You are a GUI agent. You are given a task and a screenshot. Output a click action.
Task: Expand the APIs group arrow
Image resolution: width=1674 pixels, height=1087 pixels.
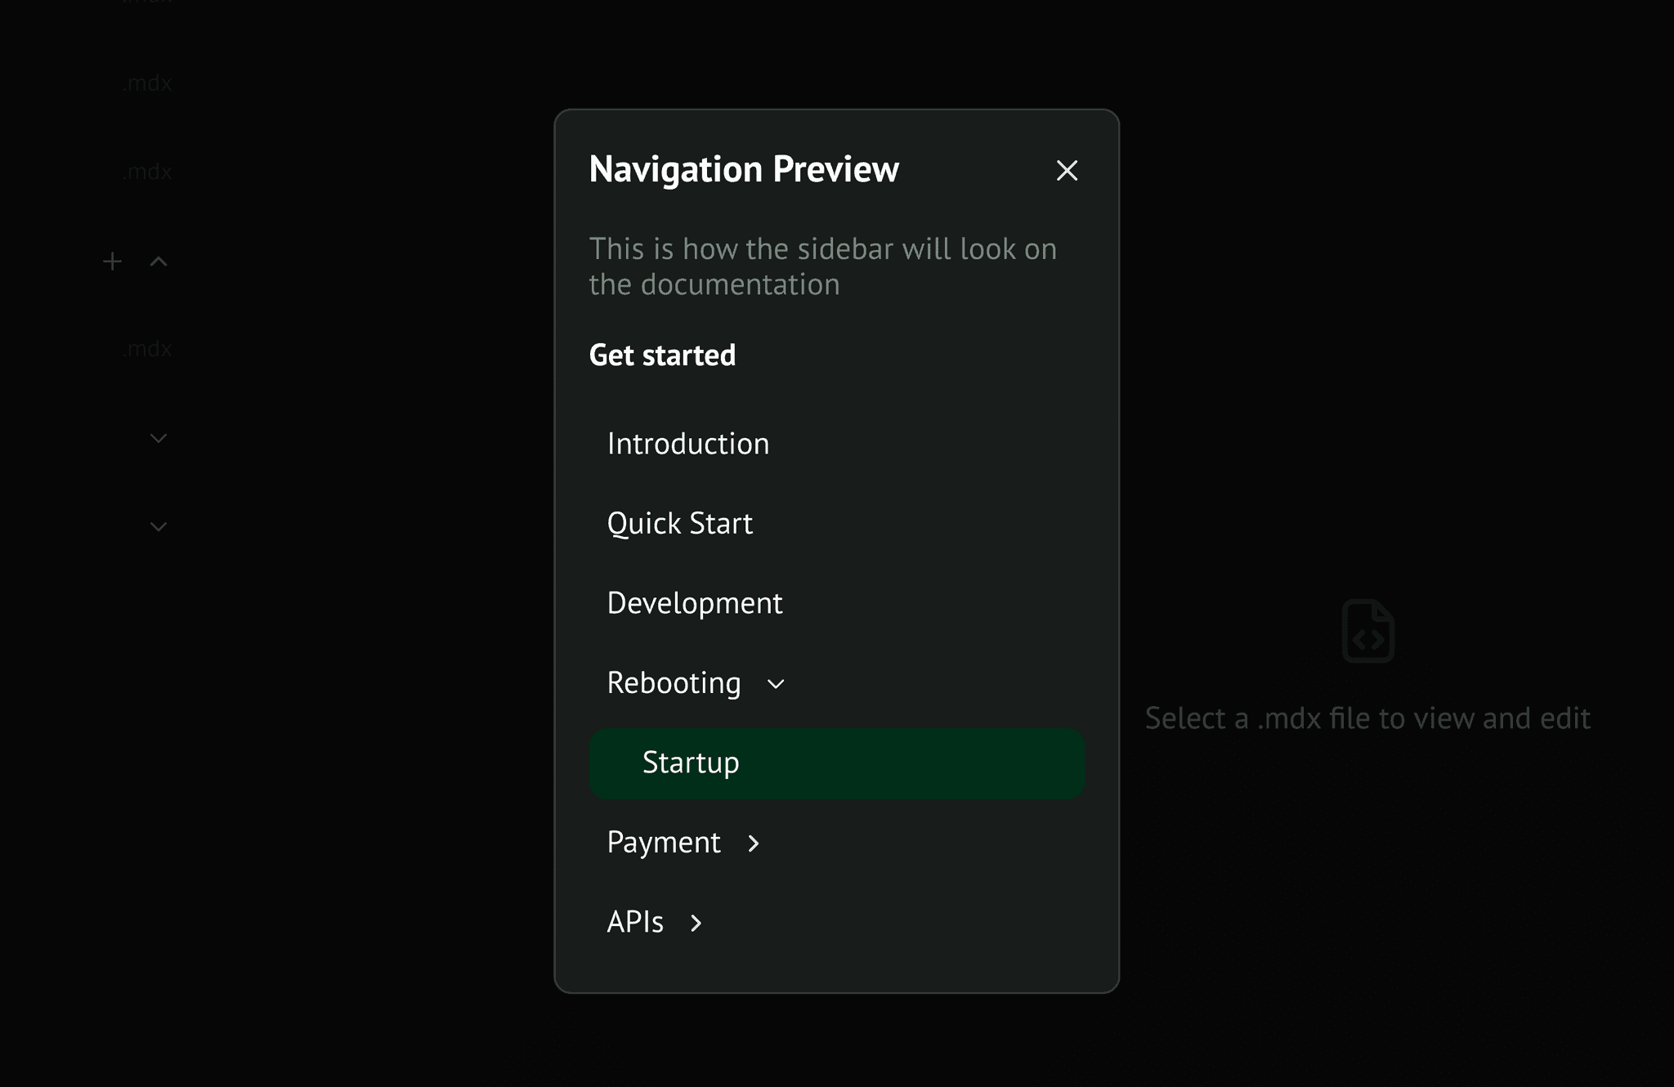(696, 924)
